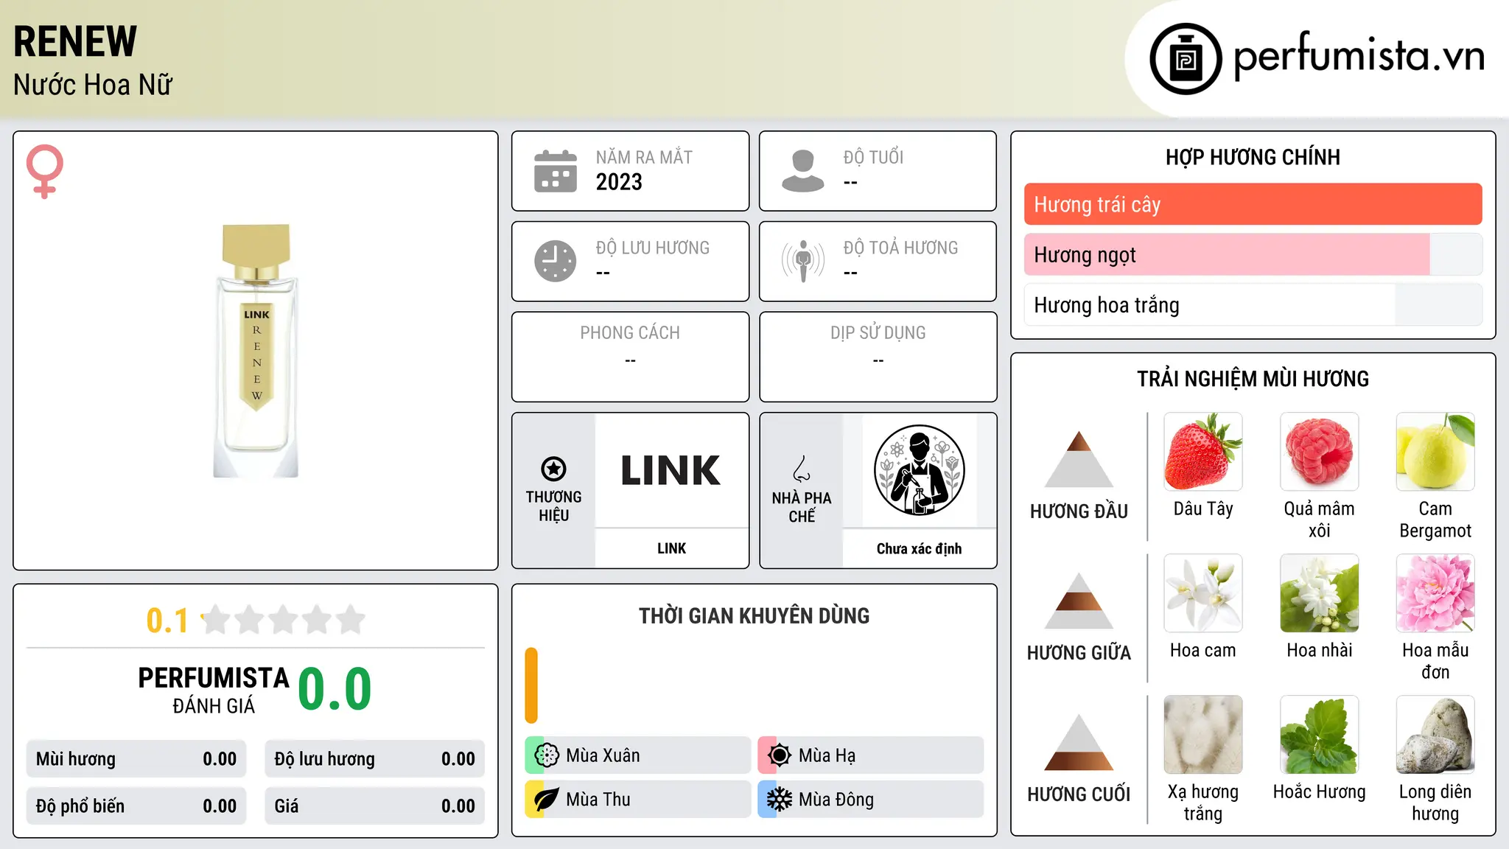Click the Mùi hương score row

136,759
